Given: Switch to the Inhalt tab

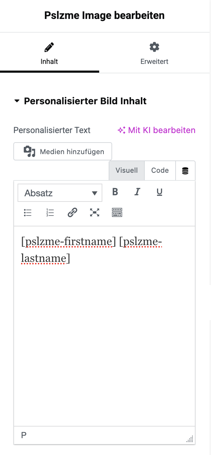Looking at the screenshot, I should tap(49, 54).
